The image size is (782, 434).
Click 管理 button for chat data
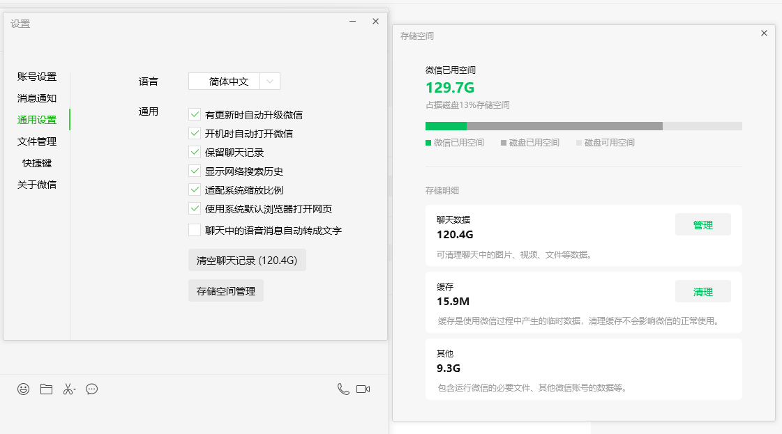[703, 225]
